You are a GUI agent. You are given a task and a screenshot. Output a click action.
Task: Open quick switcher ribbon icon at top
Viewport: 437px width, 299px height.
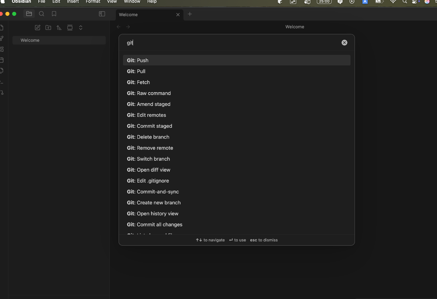pos(2,28)
